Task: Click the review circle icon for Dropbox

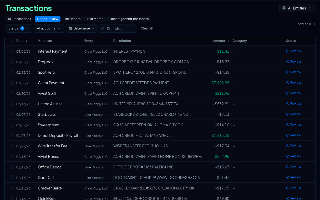Action: (x=288, y=62)
